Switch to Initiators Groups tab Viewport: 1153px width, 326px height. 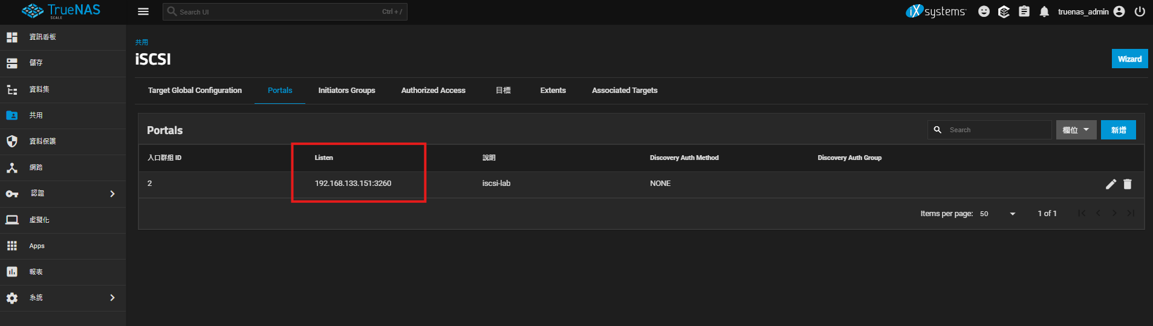click(346, 91)
